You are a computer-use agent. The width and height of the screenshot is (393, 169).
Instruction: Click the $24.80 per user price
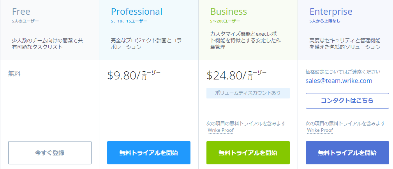[236, 75]
